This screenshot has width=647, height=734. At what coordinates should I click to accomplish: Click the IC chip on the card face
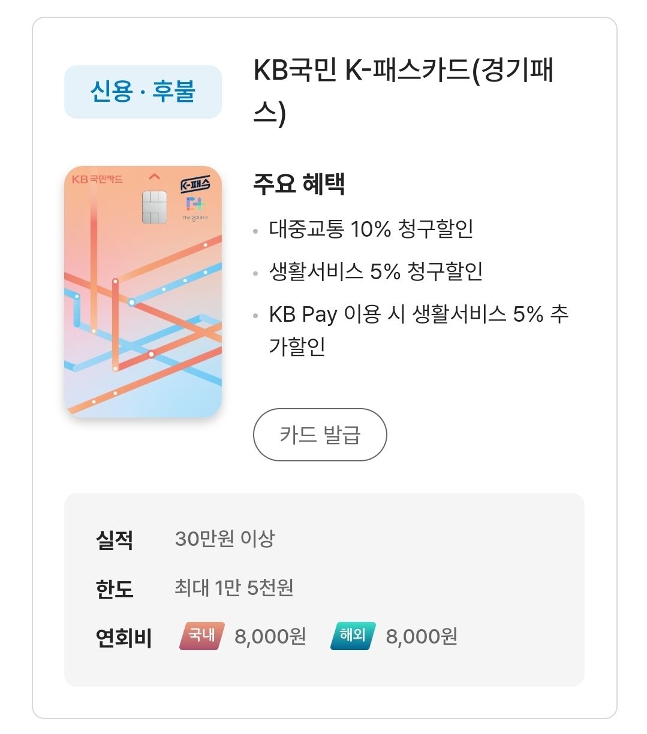pyautogui.click(x=154, y=209)
